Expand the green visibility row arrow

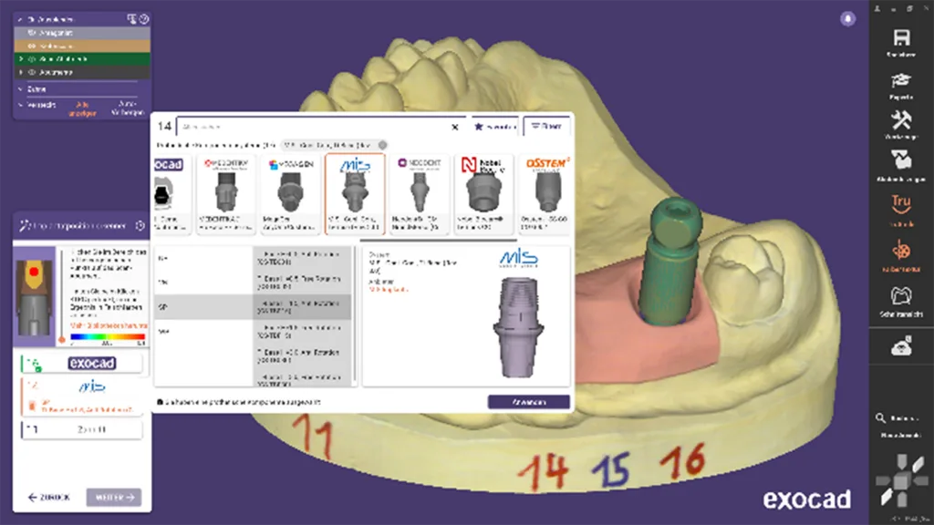(x=21, y=59)
